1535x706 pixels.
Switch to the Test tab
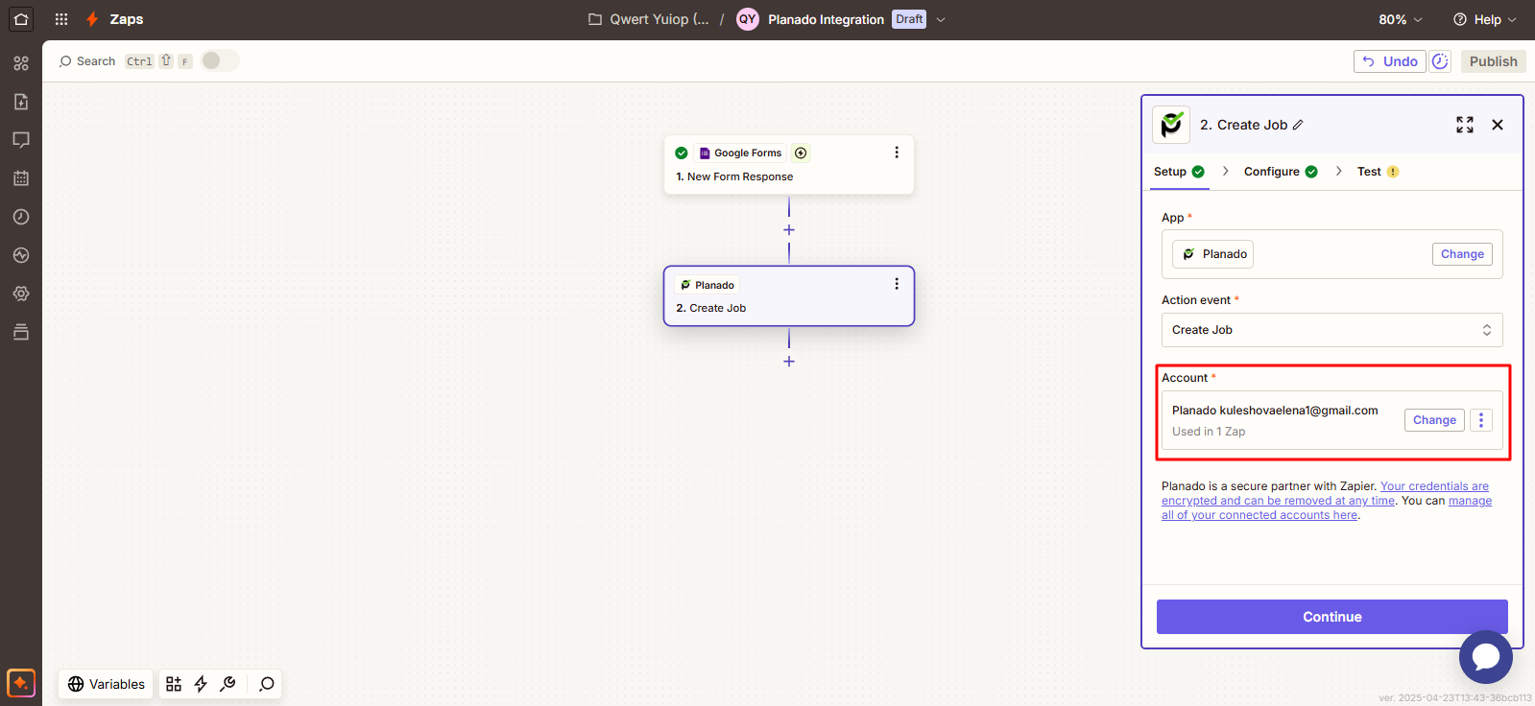pyautogui.click(x=1378, y=172)
